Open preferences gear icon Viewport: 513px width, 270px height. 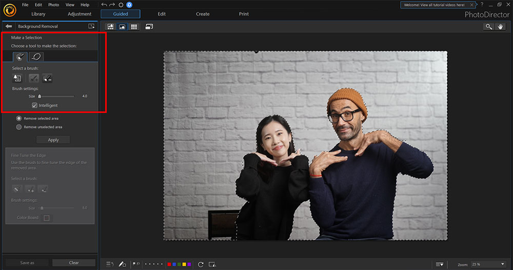pyautogui.click(x=121, y=5)
